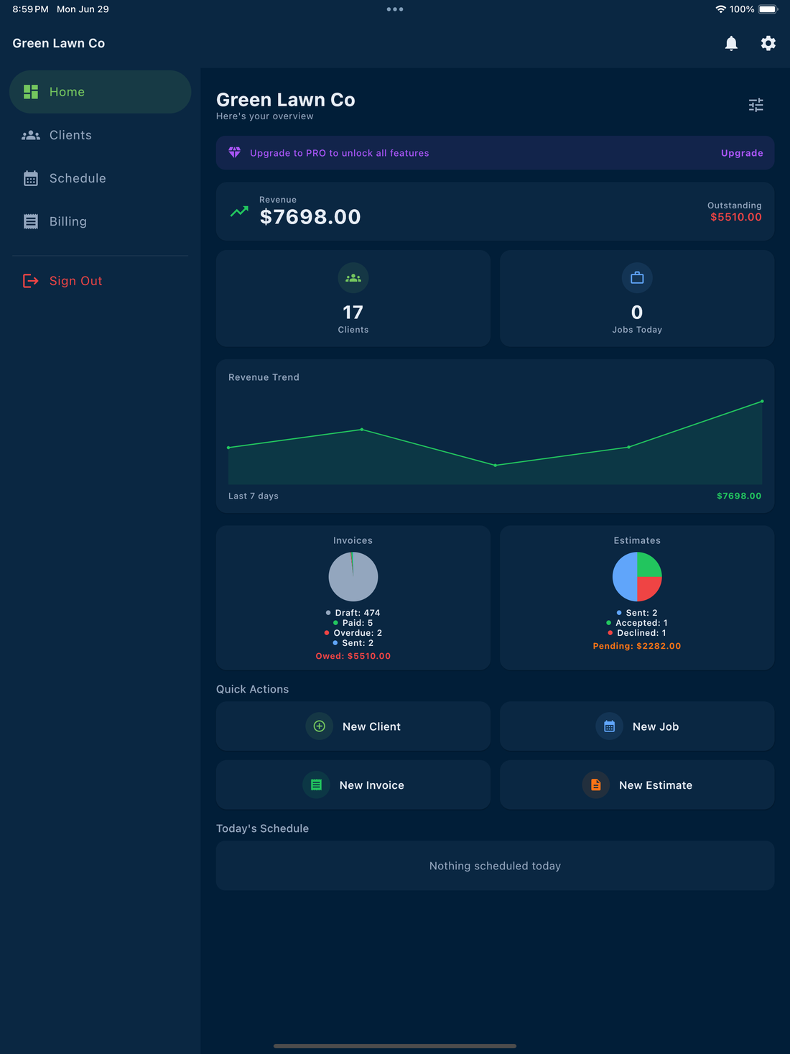
Task: Open the notifications bell
Action: (731, 43)
